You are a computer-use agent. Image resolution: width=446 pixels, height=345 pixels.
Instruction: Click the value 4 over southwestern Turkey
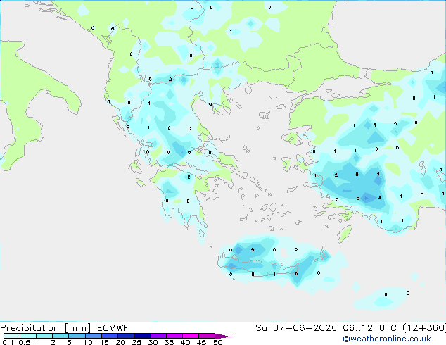click(380, 198)
